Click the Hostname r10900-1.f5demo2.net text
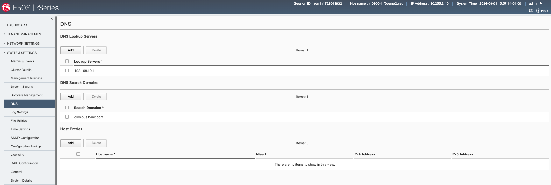 (x=376, y=3)
